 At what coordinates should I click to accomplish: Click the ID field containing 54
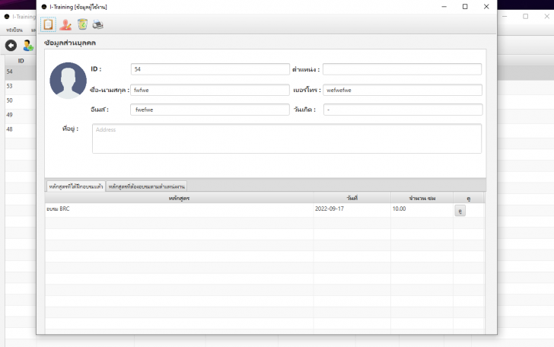tap(210, 69)
